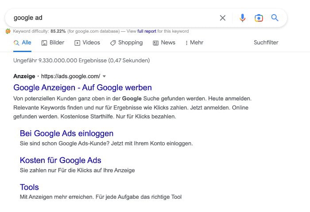Click the Bilder tab's picture icon
The width and height of the screenshot is (310, 212).
tap(44, 43)
